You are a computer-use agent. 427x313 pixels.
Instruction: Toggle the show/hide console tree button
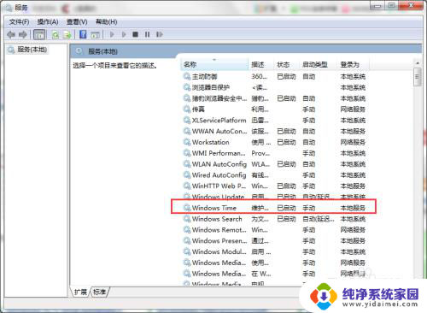coord(39,35)
